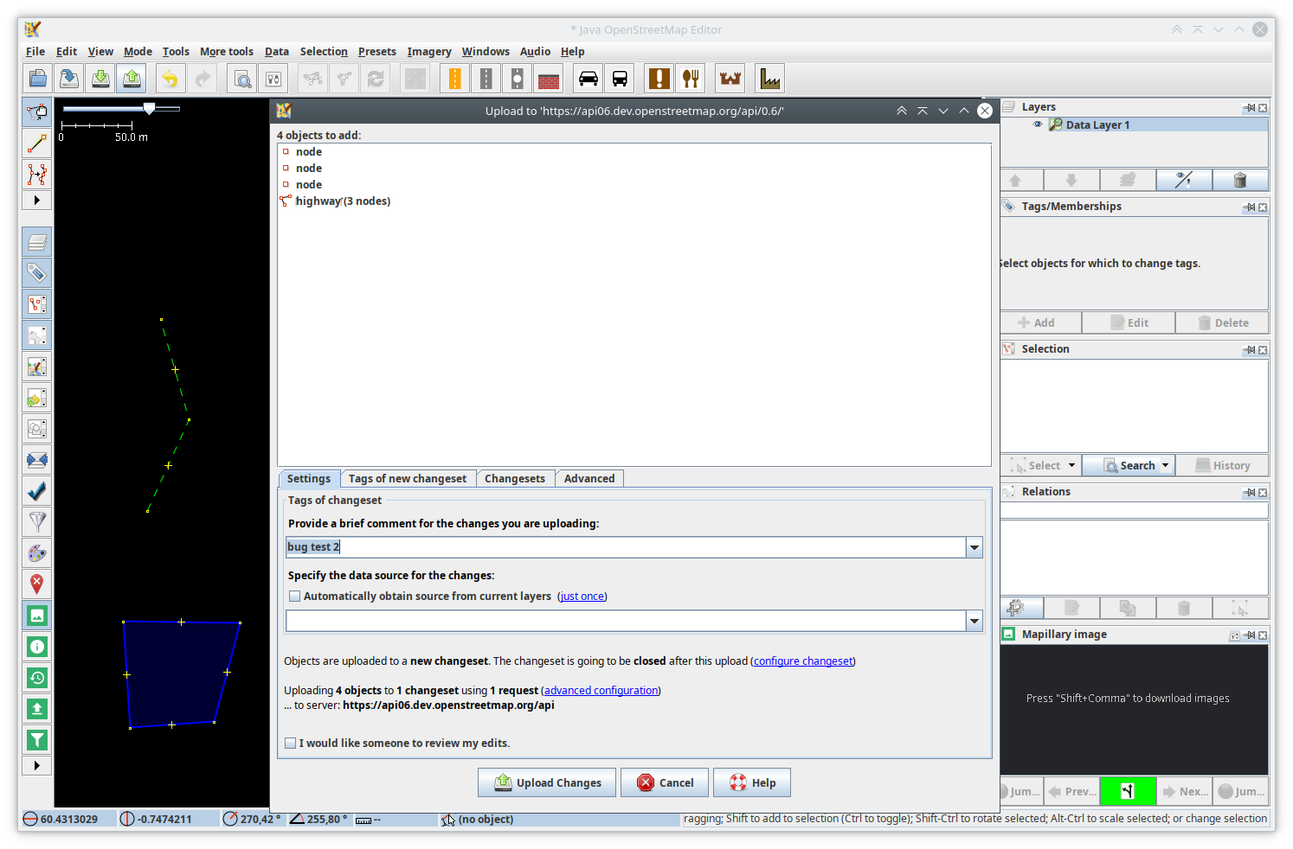Click the bus preset icon
The height and width of the screenshot is (849, 1293).
pos(620,80)
